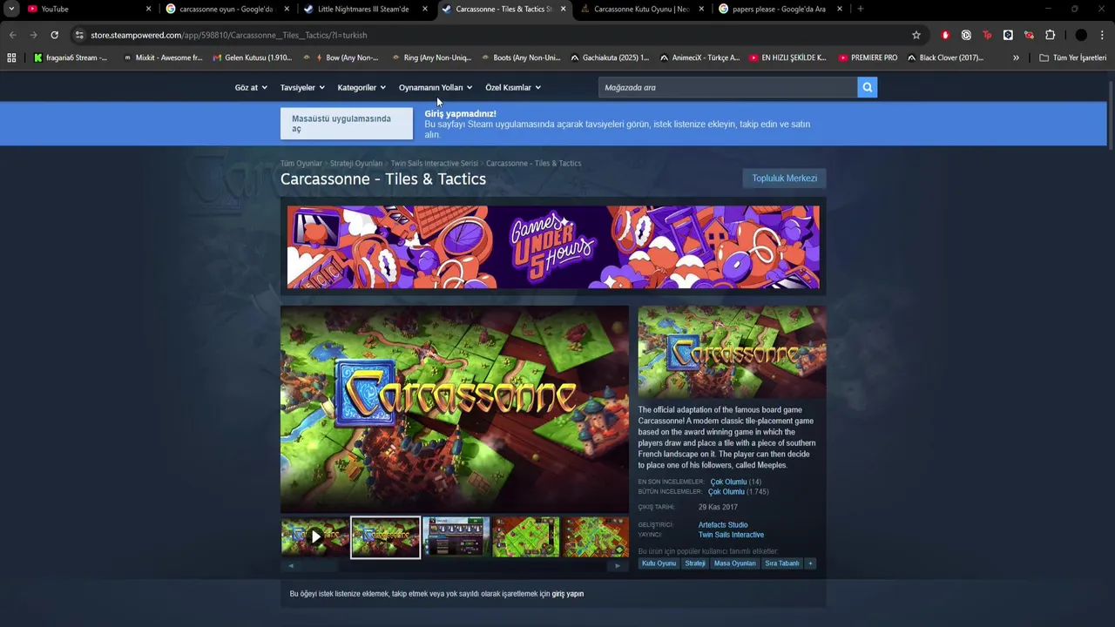
Task: Open the Gelen Kutusu Gmail bookmark
Action: (x=253, y=57)
